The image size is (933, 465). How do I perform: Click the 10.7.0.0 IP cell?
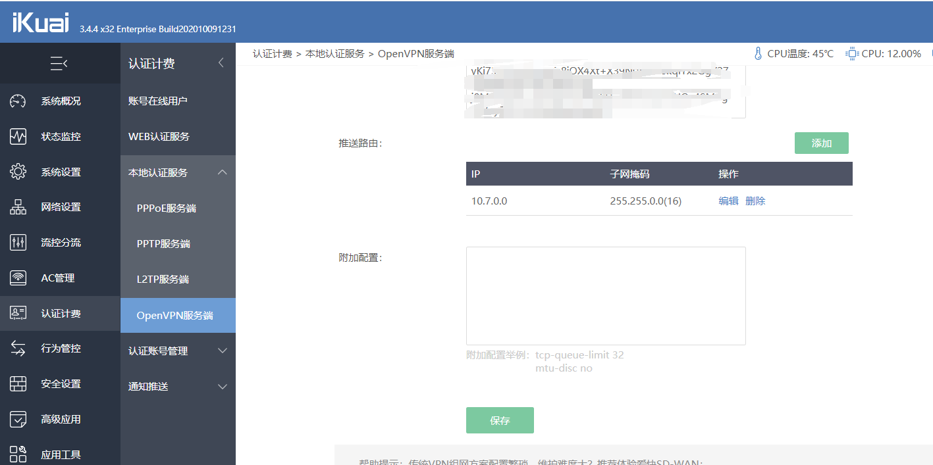tap(489, 201)
